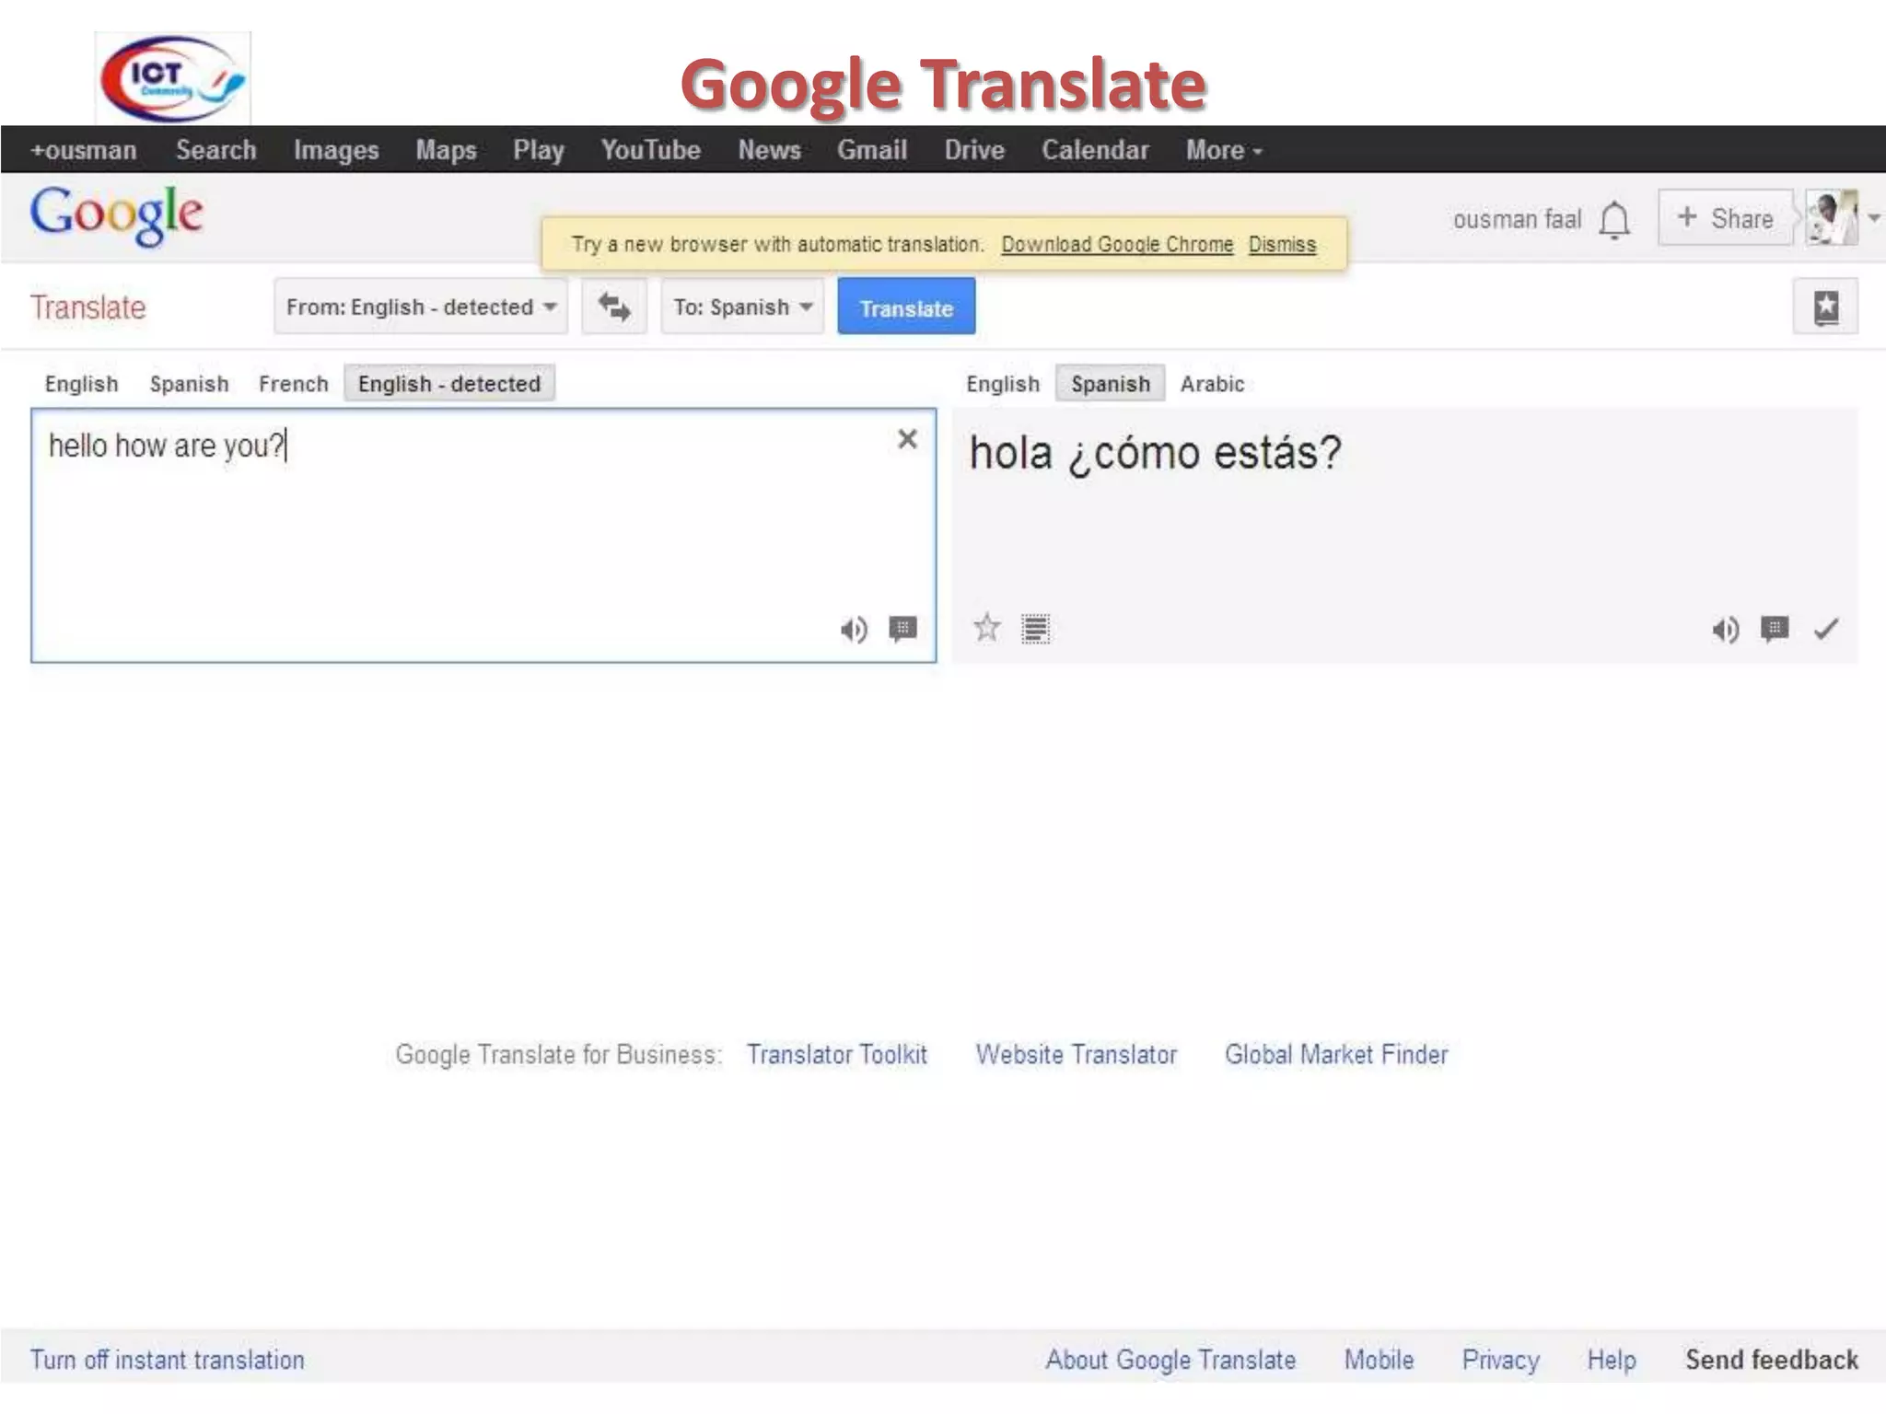Clear source text with the X icon
This screenshot has width=1886, height=1414.
pos(907,439)
